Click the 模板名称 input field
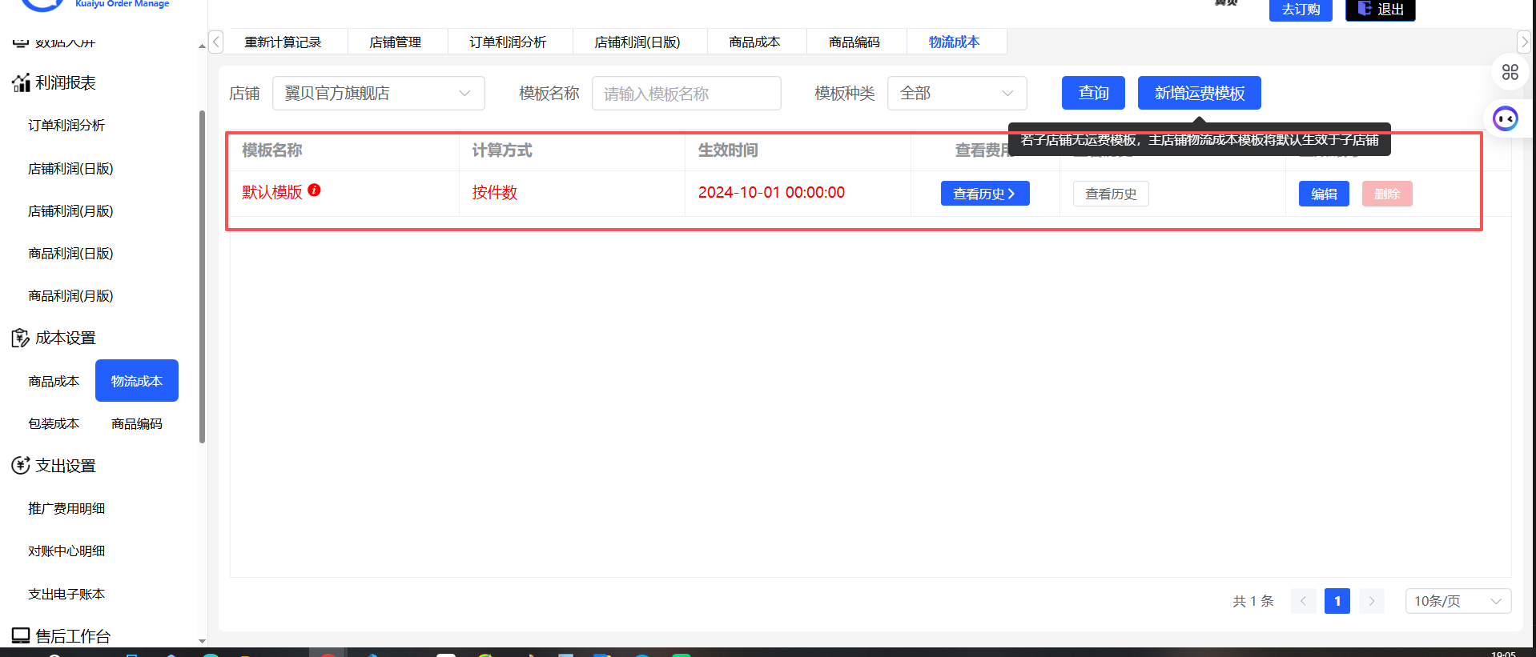Screen dimensions: 1536x657 point(686,94)
